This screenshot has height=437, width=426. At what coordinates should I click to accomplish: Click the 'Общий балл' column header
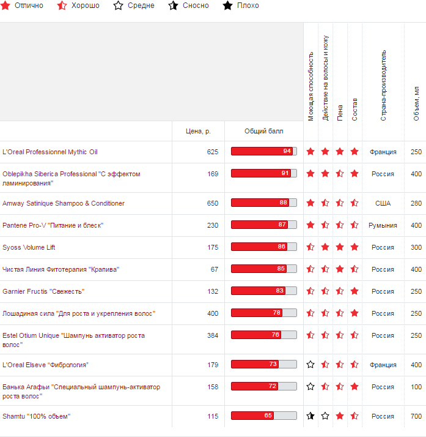tap(264, 131)
